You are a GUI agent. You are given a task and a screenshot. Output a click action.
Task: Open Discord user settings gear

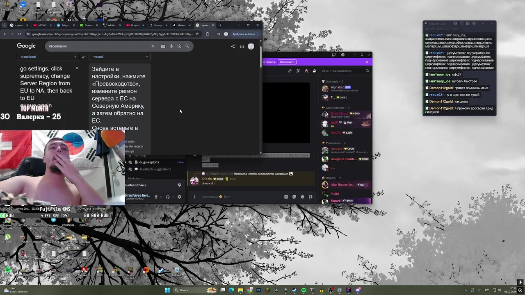coord(179,197)
